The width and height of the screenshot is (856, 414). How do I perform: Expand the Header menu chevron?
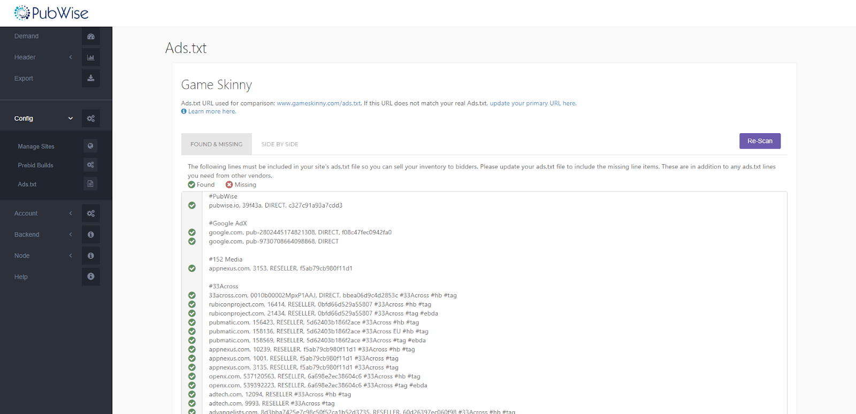tap(71, 57)
